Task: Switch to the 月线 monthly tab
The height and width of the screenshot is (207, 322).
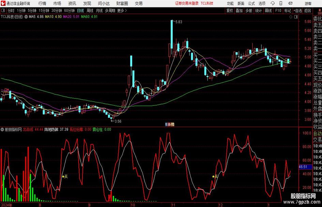Action: [x=99, y=11]
